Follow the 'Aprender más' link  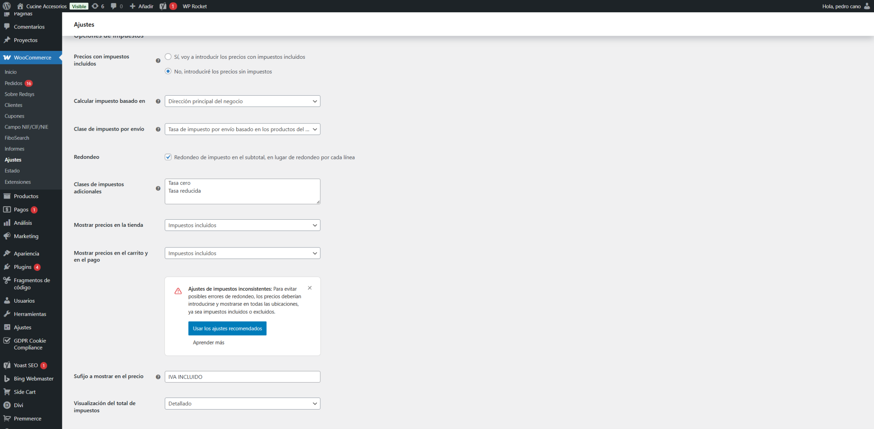pos(208,342)
